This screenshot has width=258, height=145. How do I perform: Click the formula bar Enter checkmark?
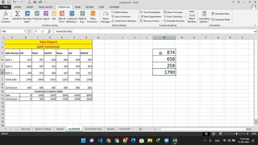[x=43, y=31]
